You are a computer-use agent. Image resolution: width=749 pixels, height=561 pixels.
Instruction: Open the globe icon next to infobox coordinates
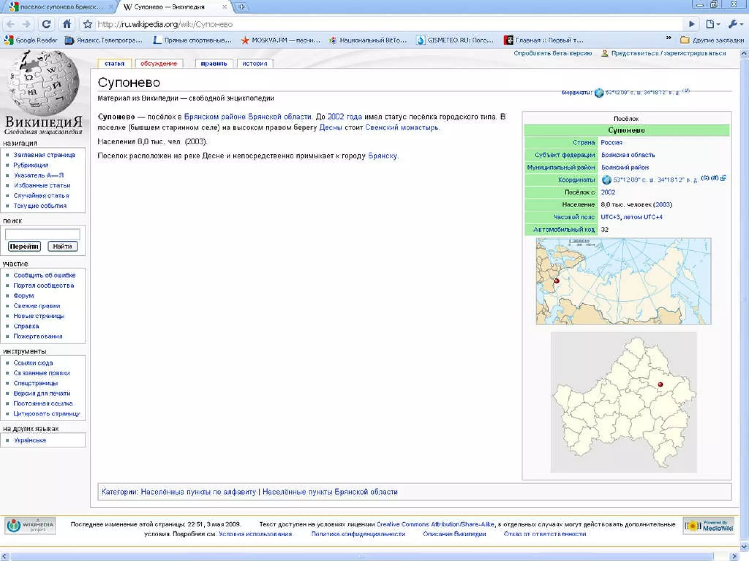(x=606, y=180)
